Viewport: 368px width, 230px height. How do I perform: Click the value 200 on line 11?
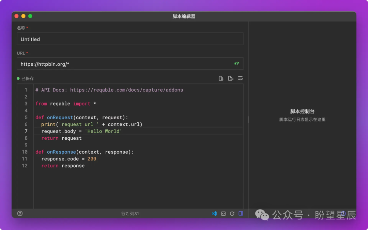92,159
